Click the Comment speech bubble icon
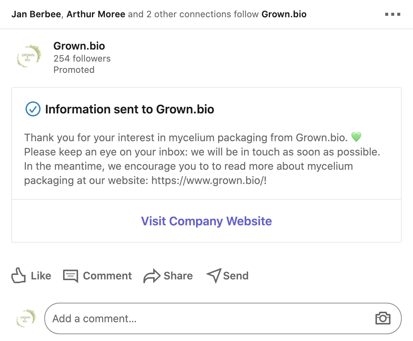Screen dimensions: 413x341 71,276
